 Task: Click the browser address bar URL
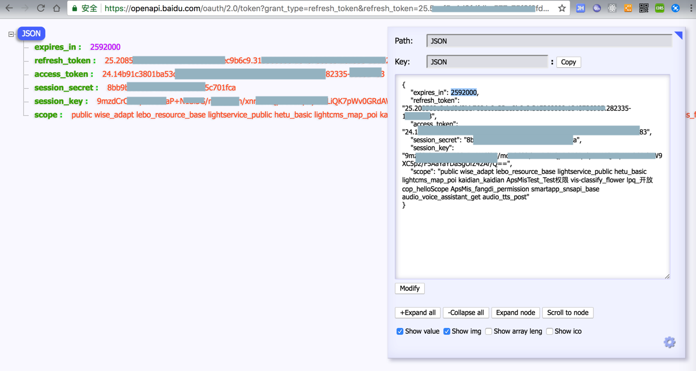(x=327, y=8)
